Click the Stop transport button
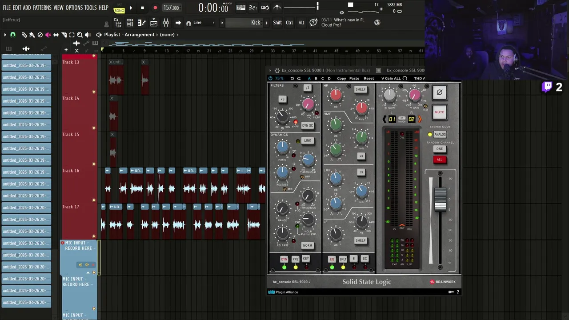Viewport: 569px width, 320px height. point(142,8)
